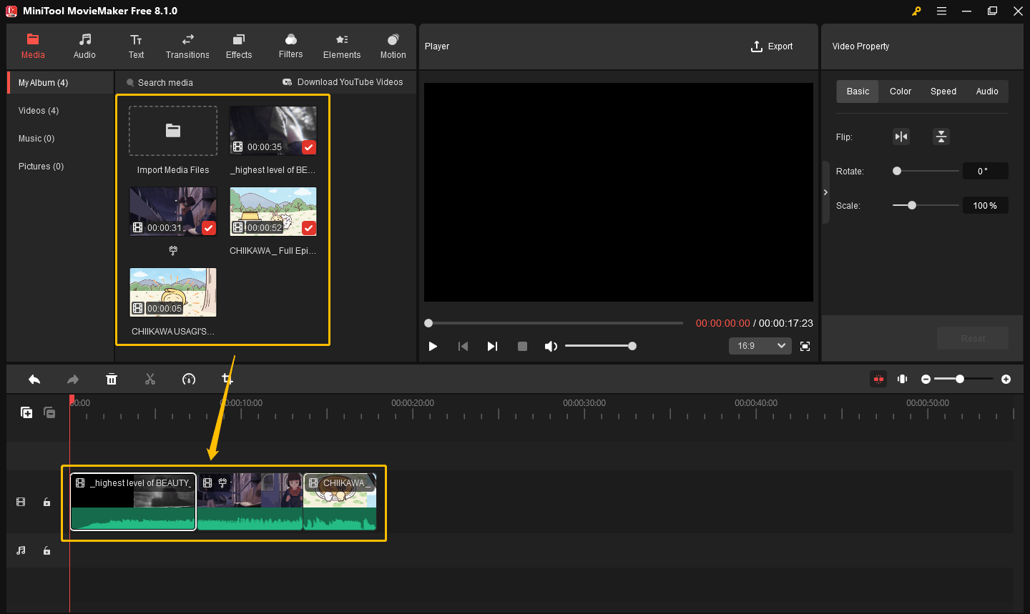This screenshot has width=1030, height=614.
Task: Redo the last action
Action: click(73, 379)
